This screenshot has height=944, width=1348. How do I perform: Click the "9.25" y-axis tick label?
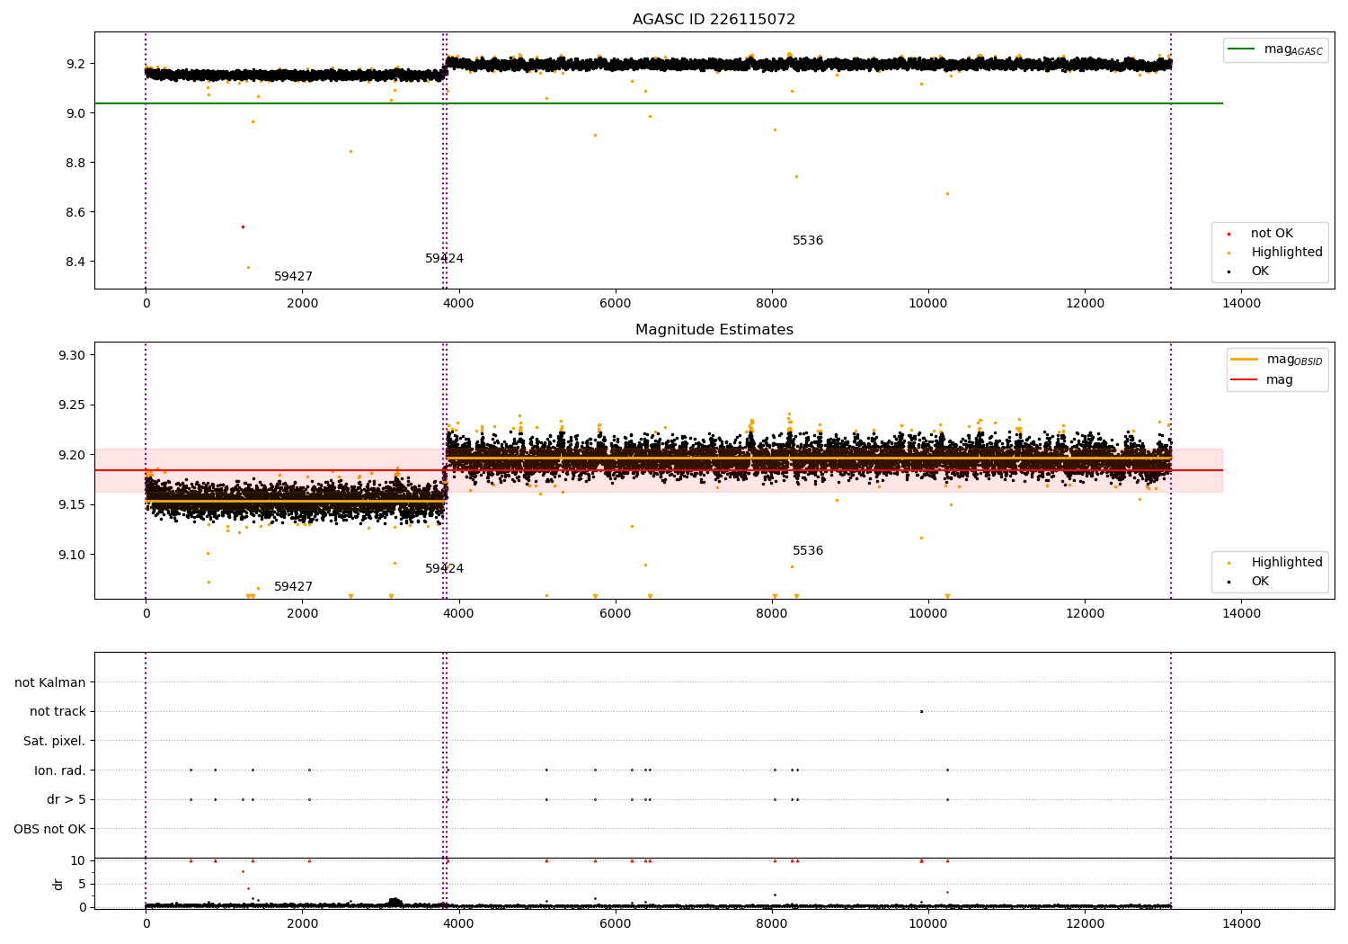[x=72, y=405]
